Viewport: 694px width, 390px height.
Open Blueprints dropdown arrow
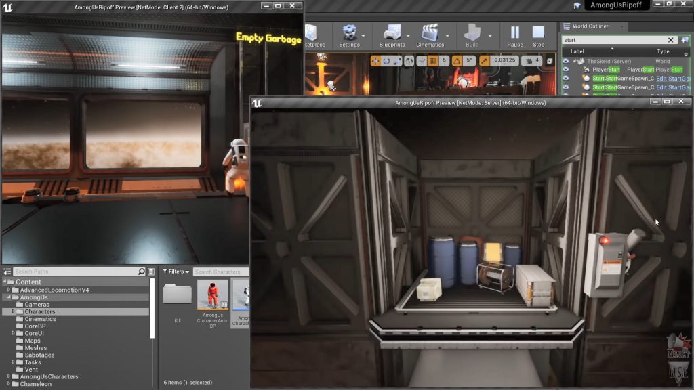click(407, 36)
